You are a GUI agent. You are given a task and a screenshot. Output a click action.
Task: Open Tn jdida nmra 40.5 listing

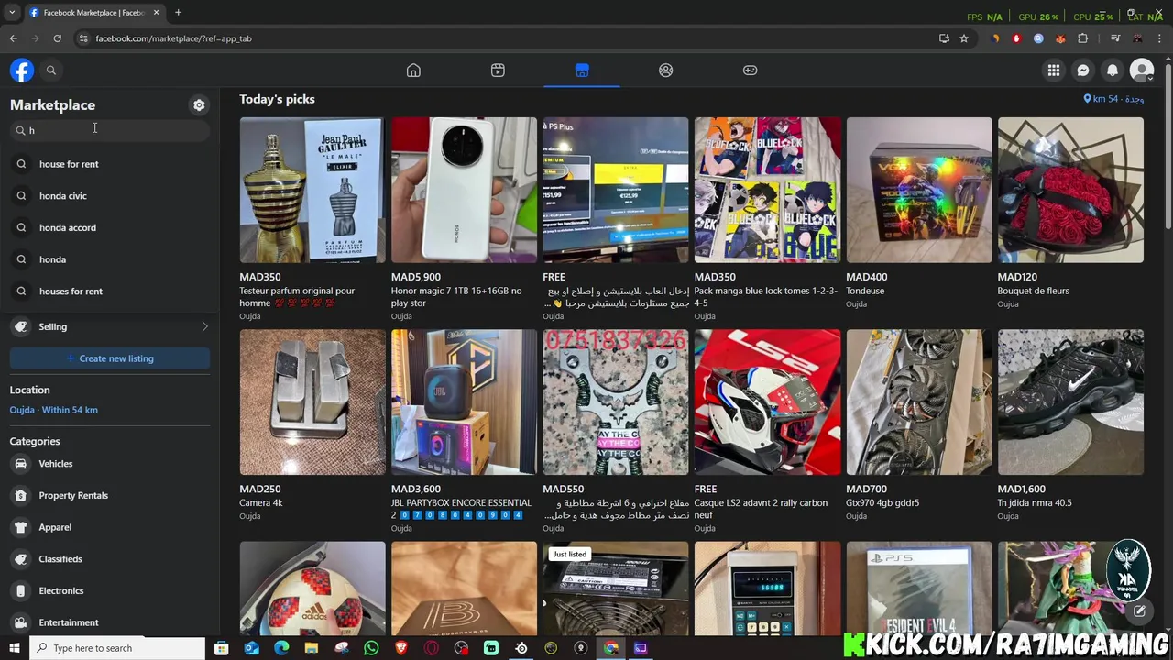coord(1070,402)
